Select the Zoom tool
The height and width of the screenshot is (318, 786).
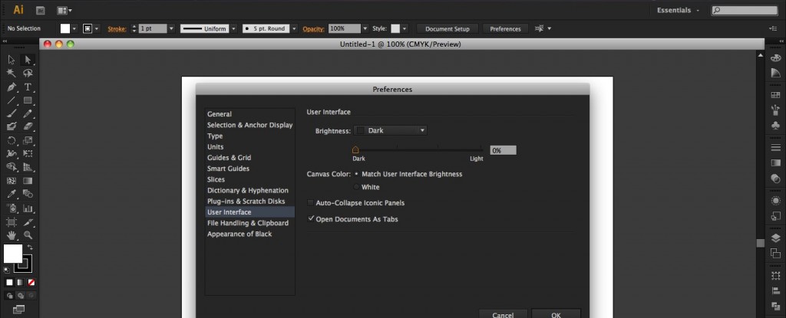tap(28, 235)
